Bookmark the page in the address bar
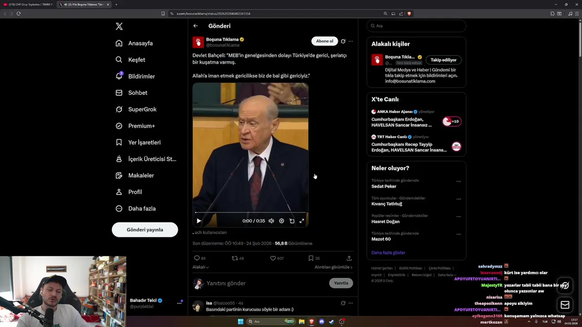582x327 pixels. (163, 14)
